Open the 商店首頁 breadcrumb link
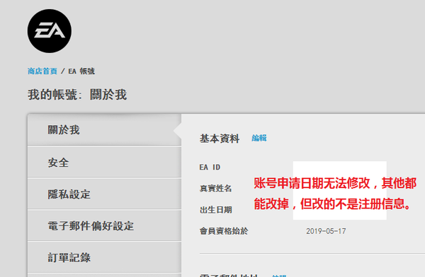This screenshot has height=277, width=425. [x=42, y=71]
